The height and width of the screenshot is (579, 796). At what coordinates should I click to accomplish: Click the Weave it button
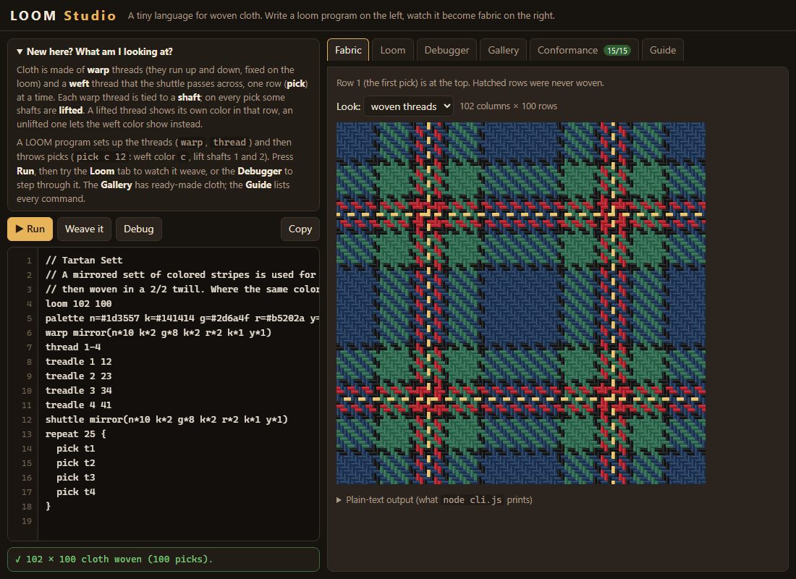tap(84, 229)
